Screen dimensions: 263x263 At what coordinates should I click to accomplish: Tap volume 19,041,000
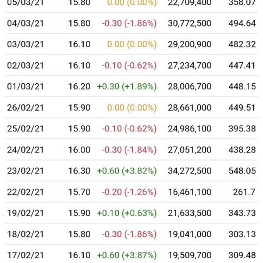pyautogui.click(x=189, y=234)
